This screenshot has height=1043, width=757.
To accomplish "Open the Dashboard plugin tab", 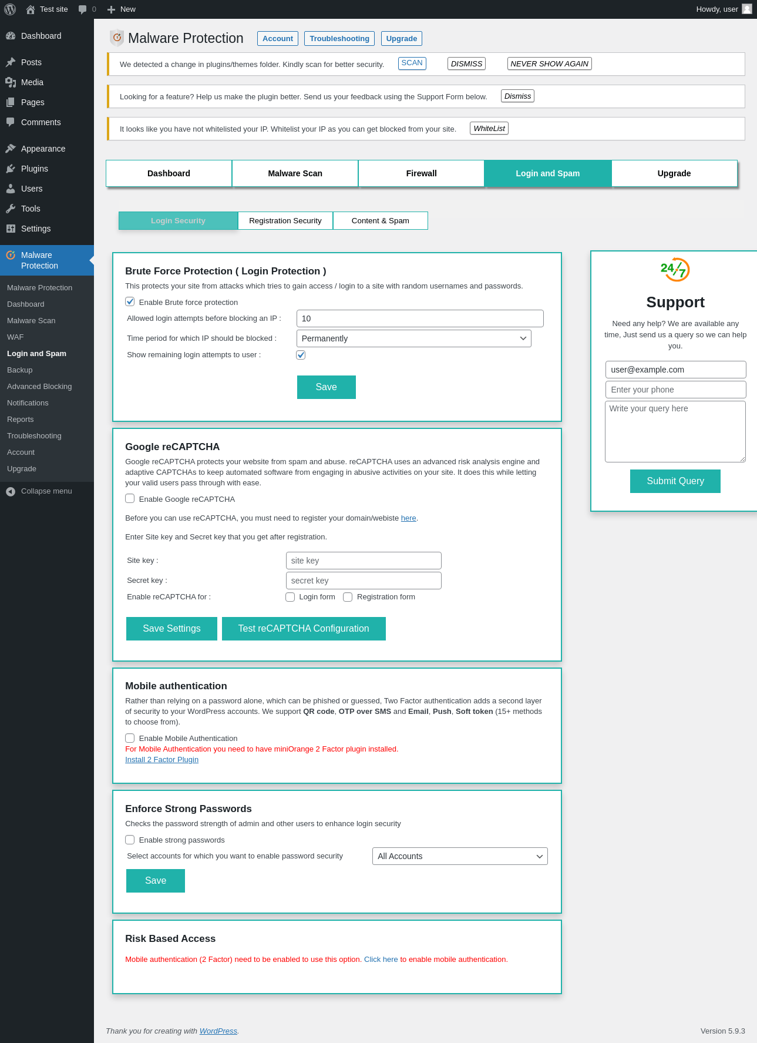I will pos(169,173).
